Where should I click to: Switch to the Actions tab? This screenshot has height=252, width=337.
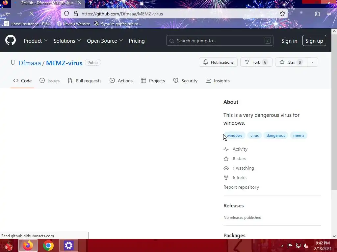coord(121,81)
